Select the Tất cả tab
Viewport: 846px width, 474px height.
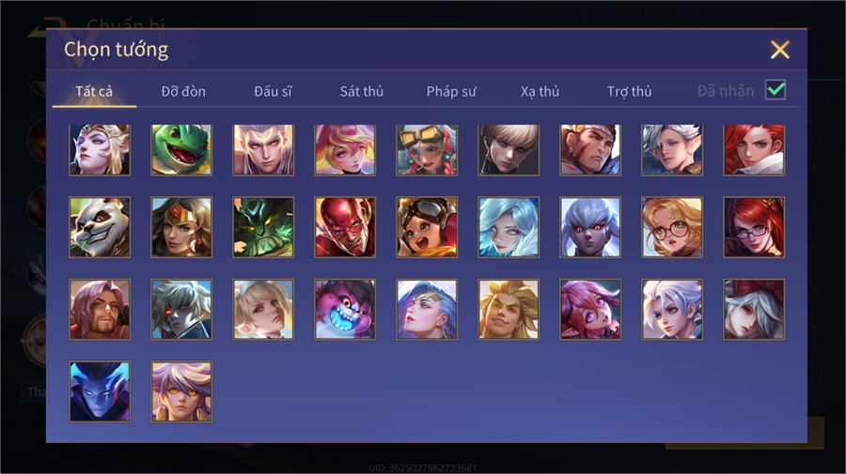94,92
